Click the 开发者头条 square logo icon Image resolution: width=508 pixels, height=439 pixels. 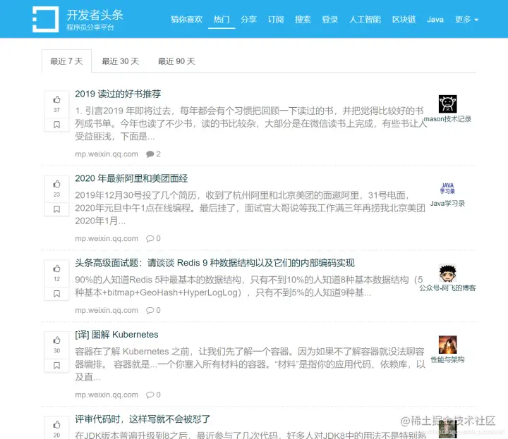coord(46,20)
